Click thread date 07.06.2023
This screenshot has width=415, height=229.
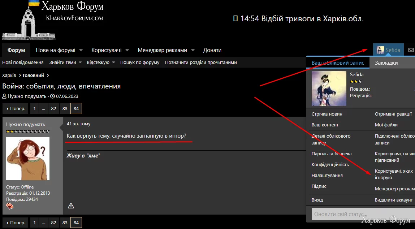click(x=67, y=96)
